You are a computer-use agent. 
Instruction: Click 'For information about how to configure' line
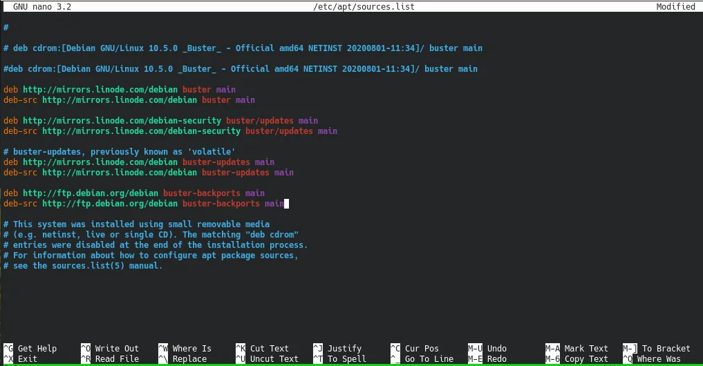(x=151, y=255)
